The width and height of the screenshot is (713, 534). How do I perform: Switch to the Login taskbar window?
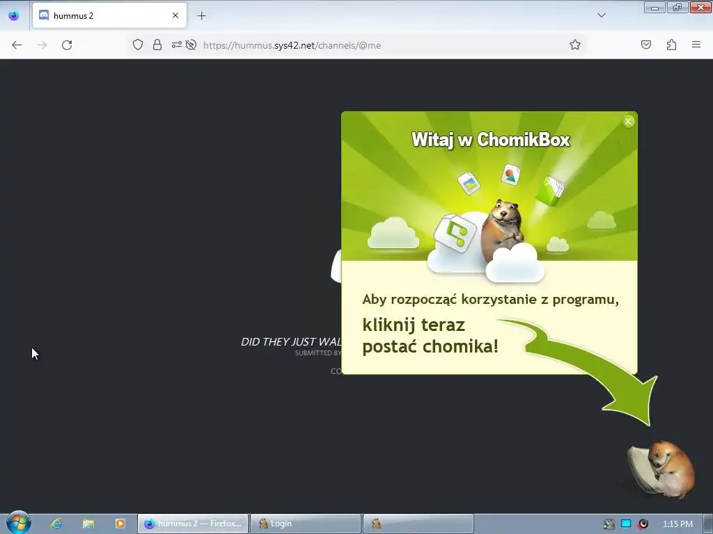[306, 524]
